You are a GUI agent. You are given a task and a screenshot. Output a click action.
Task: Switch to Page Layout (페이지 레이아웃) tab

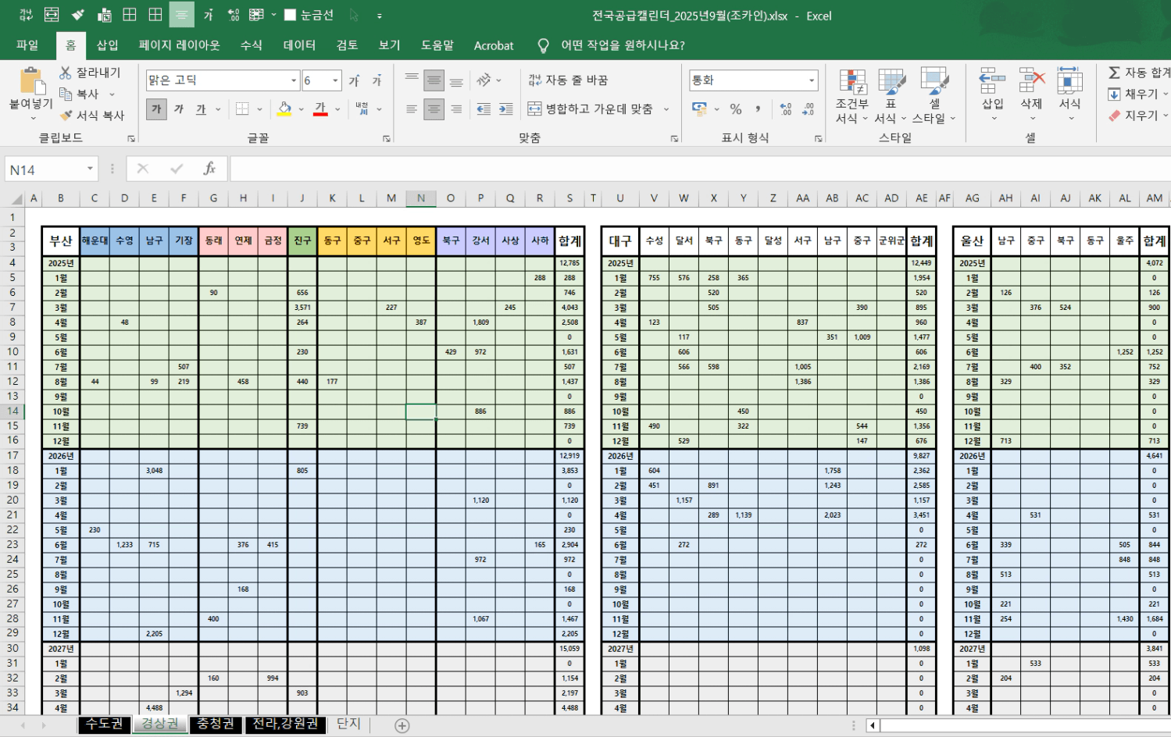179,45
